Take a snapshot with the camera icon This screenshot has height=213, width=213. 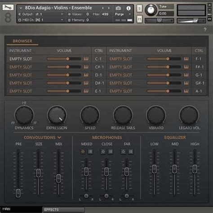point(118,8)
